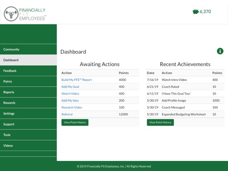Click the 6/11/19 date cell
This screenshot has height=171, width=228.
click(x=152, y=94)
